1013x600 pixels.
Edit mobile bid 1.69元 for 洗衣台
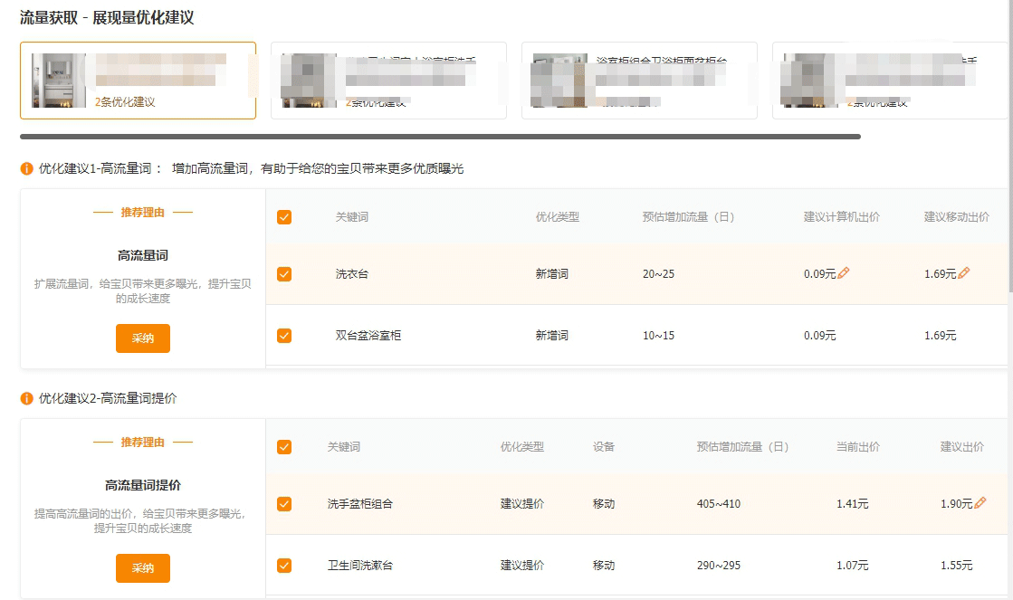pos(963,273)
